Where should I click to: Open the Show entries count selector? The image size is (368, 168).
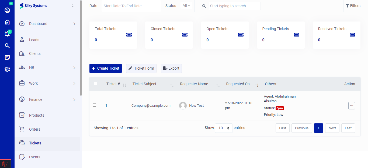[224, 128]
